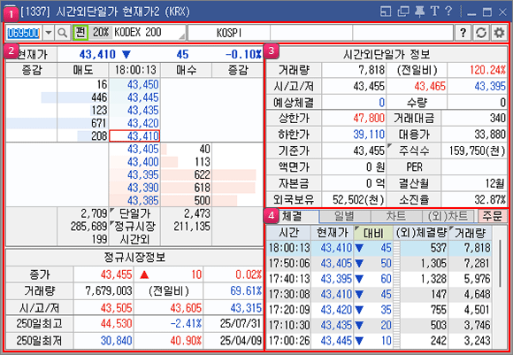Viewport: 513px width, 355px height.
Task: Open settings with the gear icon
Action: coord(499,33)
